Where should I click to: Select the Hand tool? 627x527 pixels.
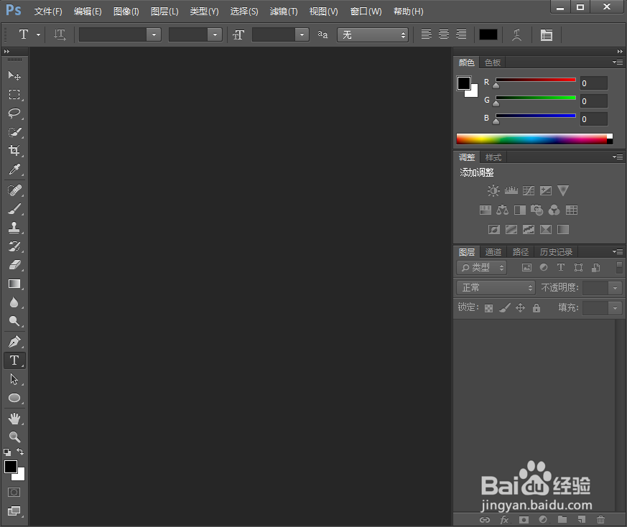(x=14, y=419)
